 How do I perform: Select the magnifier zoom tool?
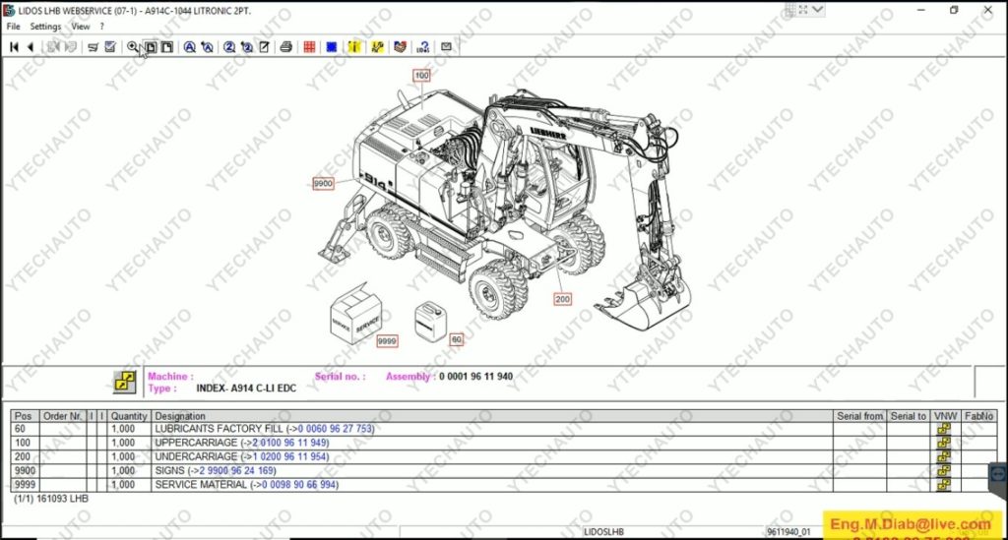(x=133, y=47)
